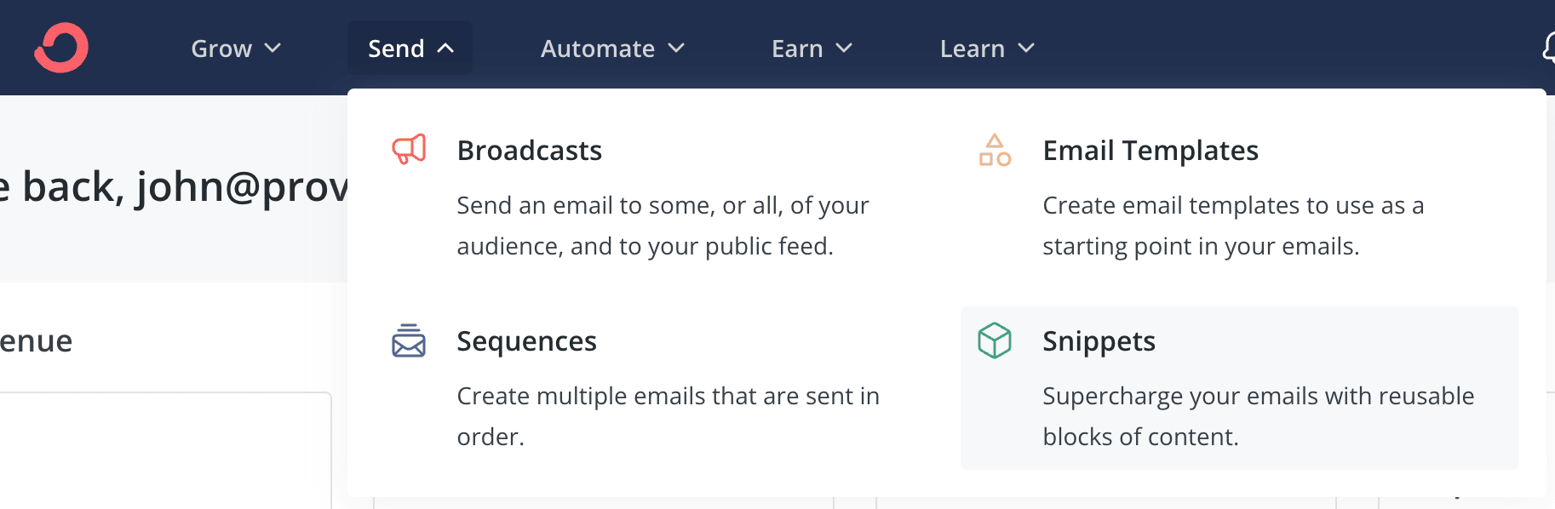Open notifications bell icon
The width and height of the screenshot is (1555, 509).
1549,48
